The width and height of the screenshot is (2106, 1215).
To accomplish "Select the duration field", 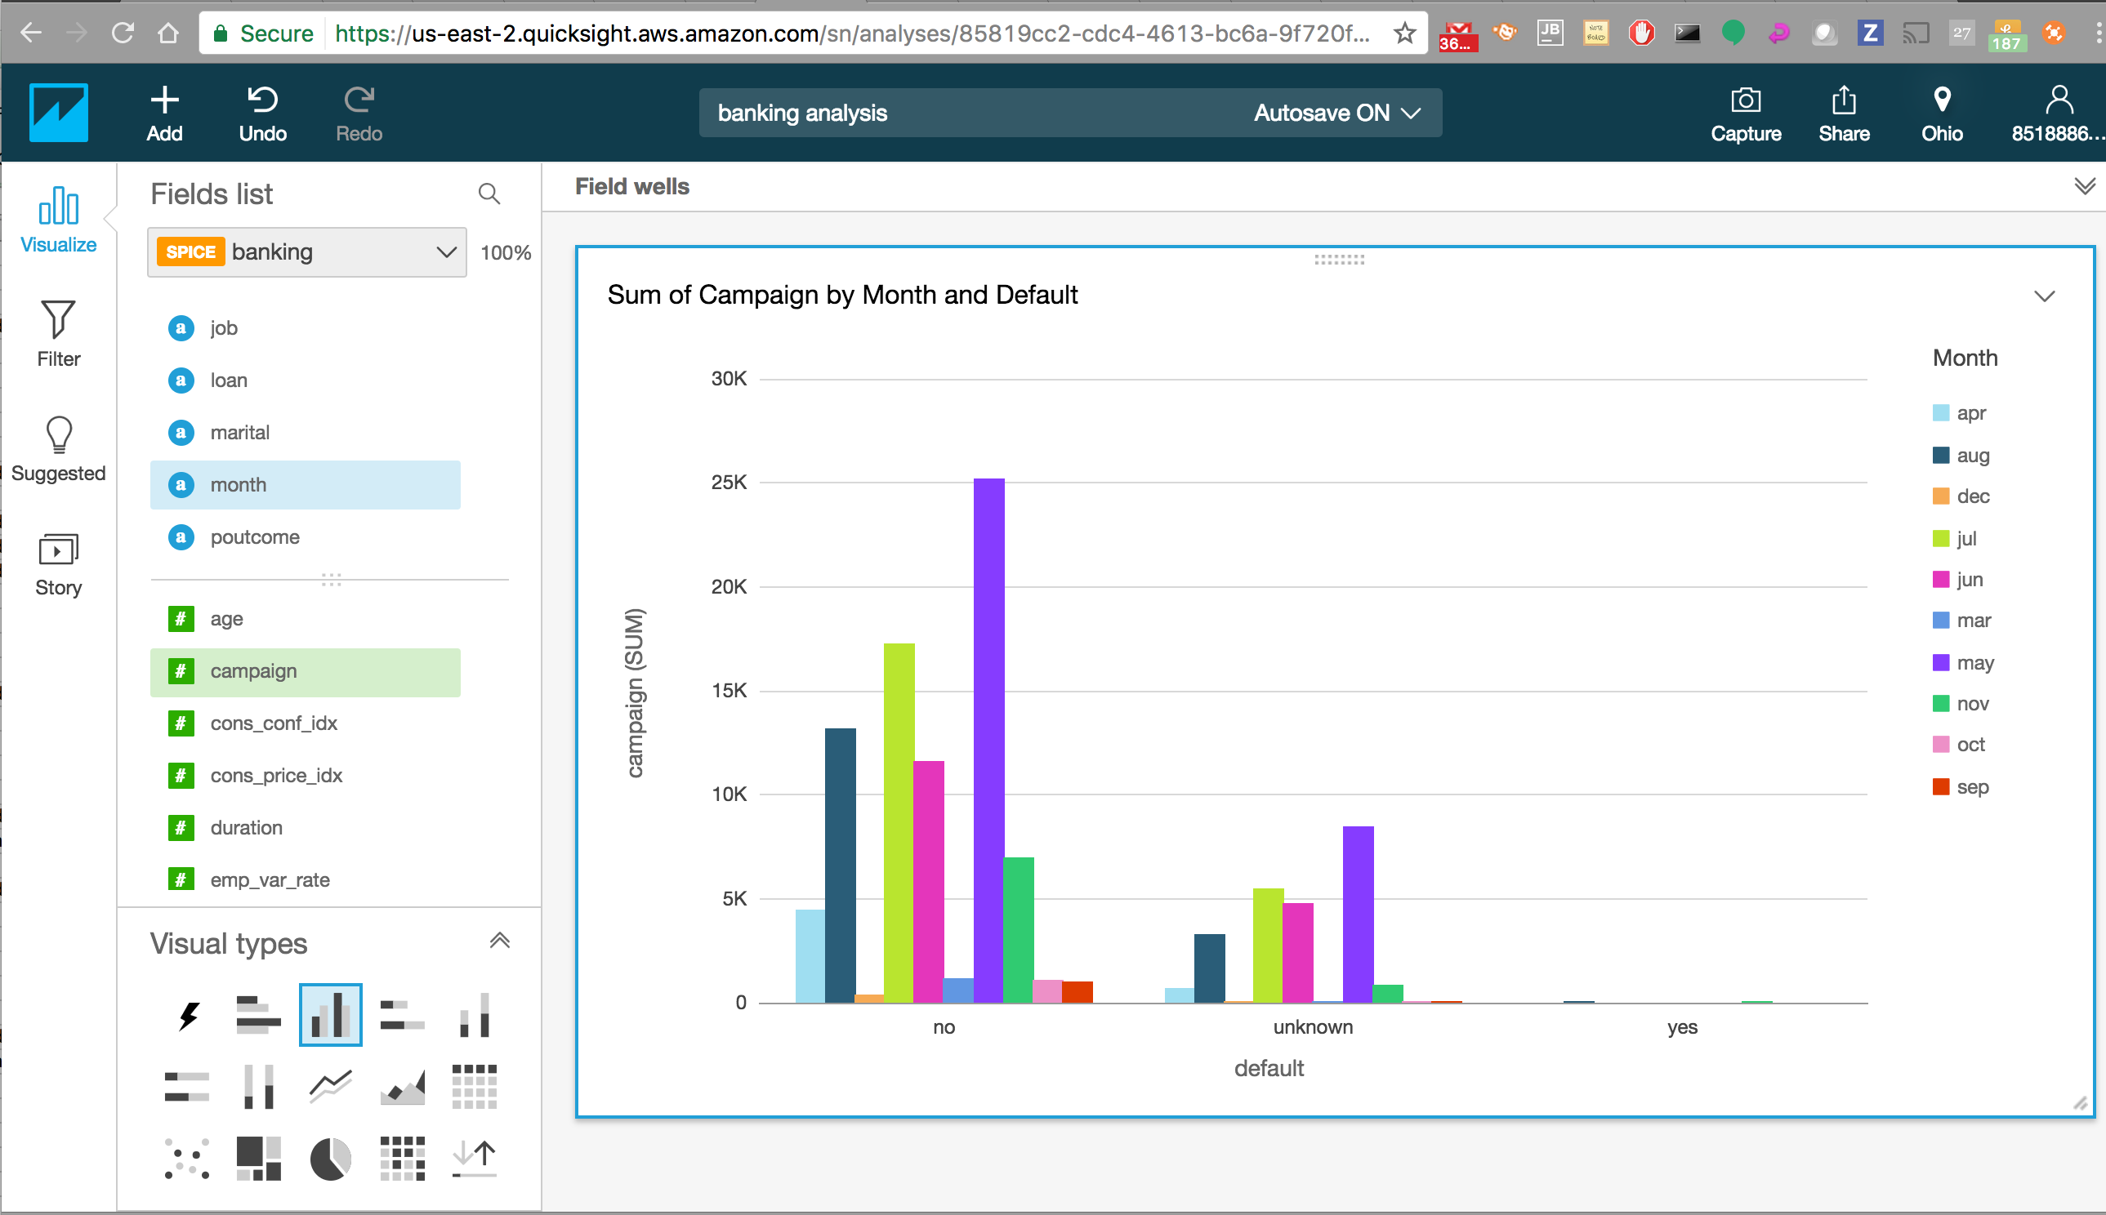I will click(246, 827).
